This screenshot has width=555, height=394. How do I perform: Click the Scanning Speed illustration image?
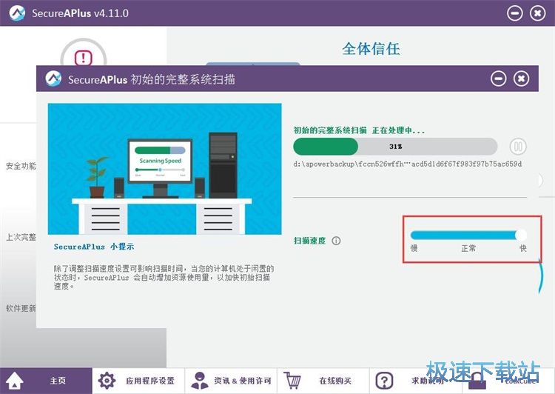click(x=164, y=169)
